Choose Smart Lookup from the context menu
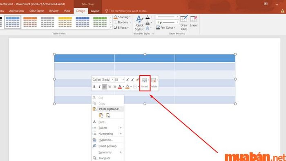 (x=107, y=146)
